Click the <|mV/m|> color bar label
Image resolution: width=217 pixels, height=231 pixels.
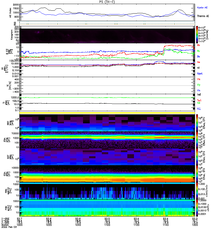[207, 191]
